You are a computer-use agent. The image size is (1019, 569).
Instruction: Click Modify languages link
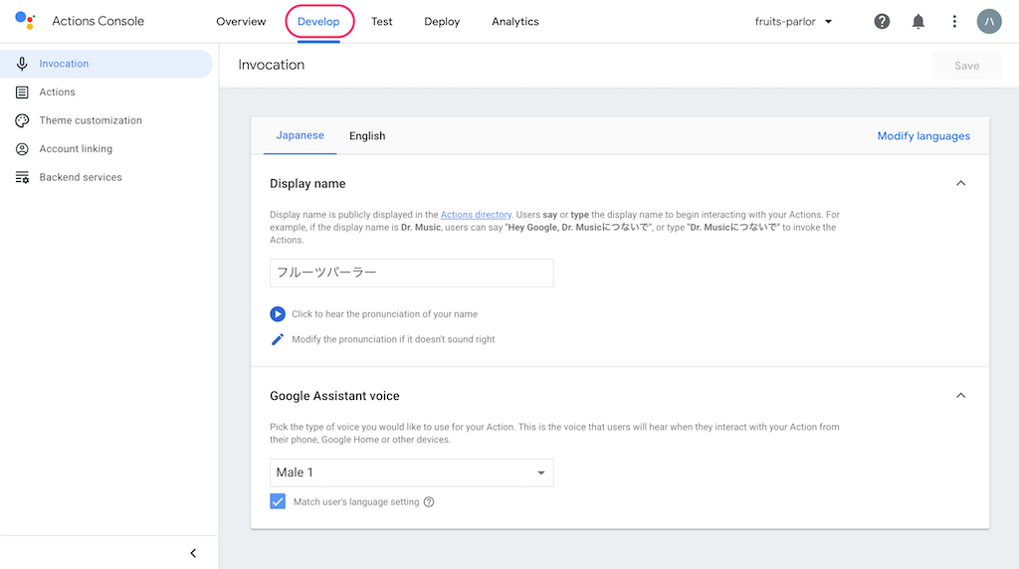pos(923,135)
